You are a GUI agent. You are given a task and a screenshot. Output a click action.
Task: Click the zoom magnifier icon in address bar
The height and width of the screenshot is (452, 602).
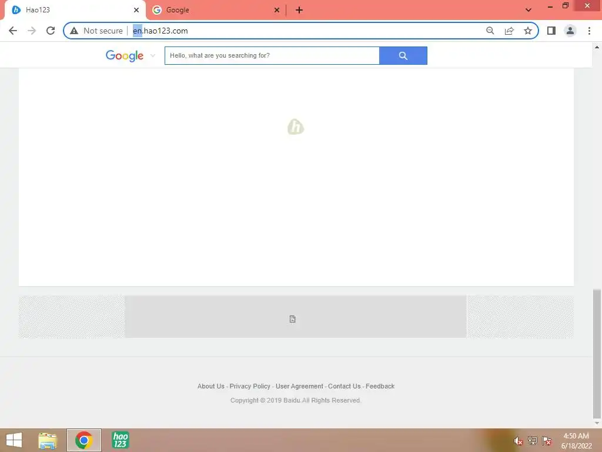click(490, 31)
